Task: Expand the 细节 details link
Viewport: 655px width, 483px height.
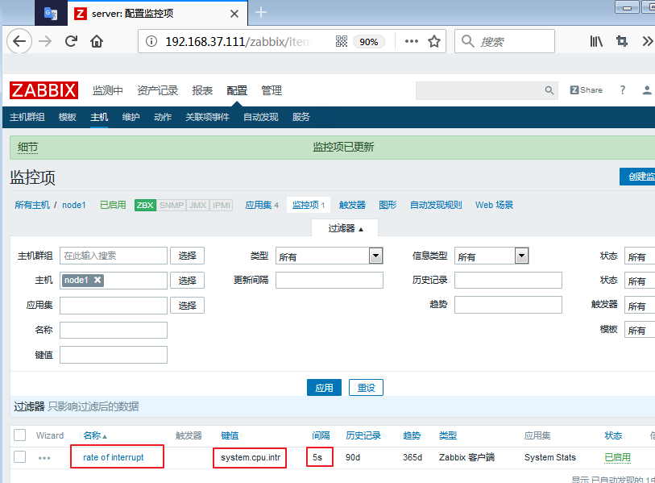Action: point(28,148)
